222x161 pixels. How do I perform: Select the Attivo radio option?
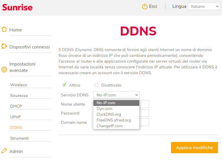(64, 85)
